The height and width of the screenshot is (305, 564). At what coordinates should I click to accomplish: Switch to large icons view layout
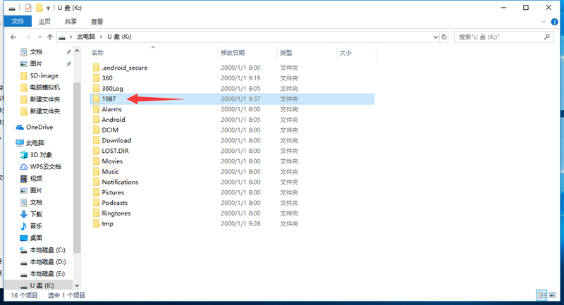pyautogui.click(x=553, y=295)
